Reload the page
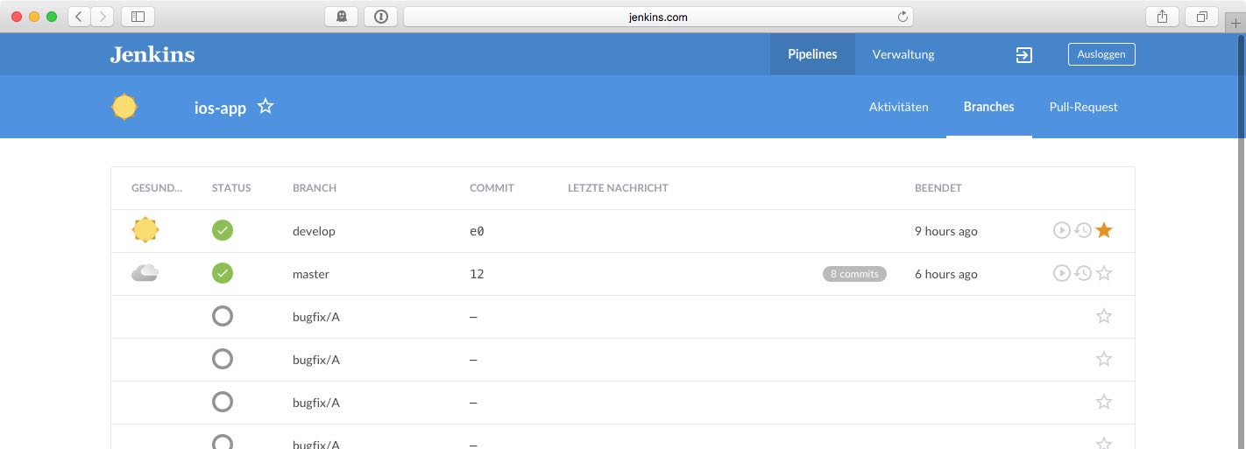Image resolution: width=1246 pixels, height=449 pixels. click(903, 17)
